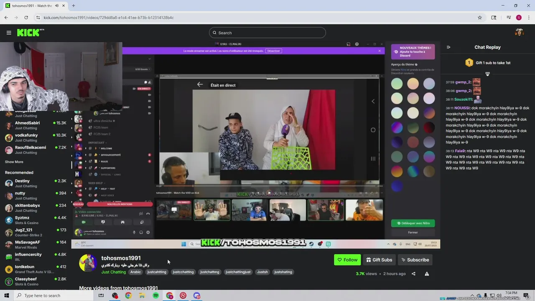Screen dimensions: 535x301
Task: Open the Just Chatting category link
Action: [x=113, y=272]
